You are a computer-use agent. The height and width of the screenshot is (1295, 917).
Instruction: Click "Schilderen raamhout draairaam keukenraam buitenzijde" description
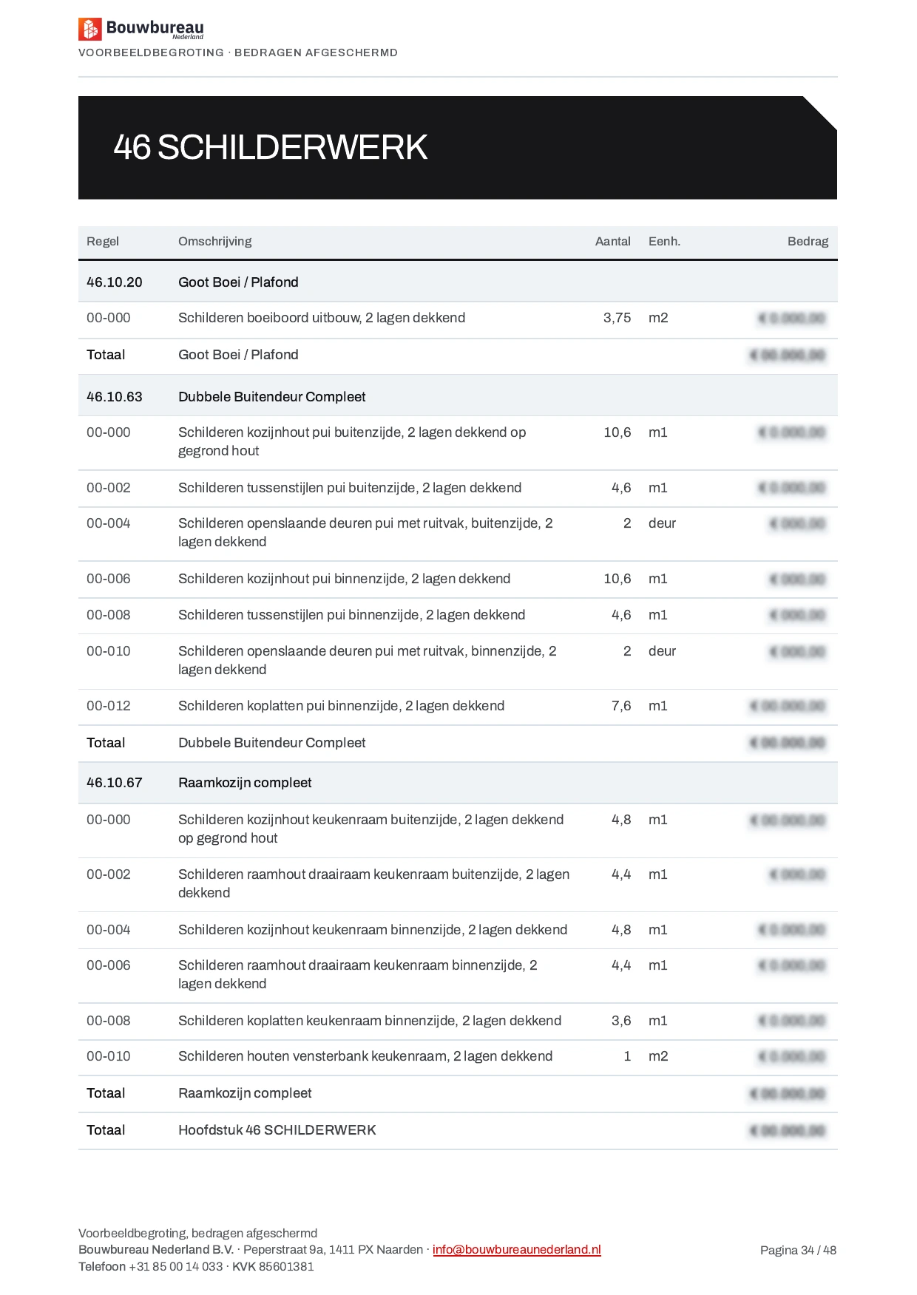(x=373, y=883)
